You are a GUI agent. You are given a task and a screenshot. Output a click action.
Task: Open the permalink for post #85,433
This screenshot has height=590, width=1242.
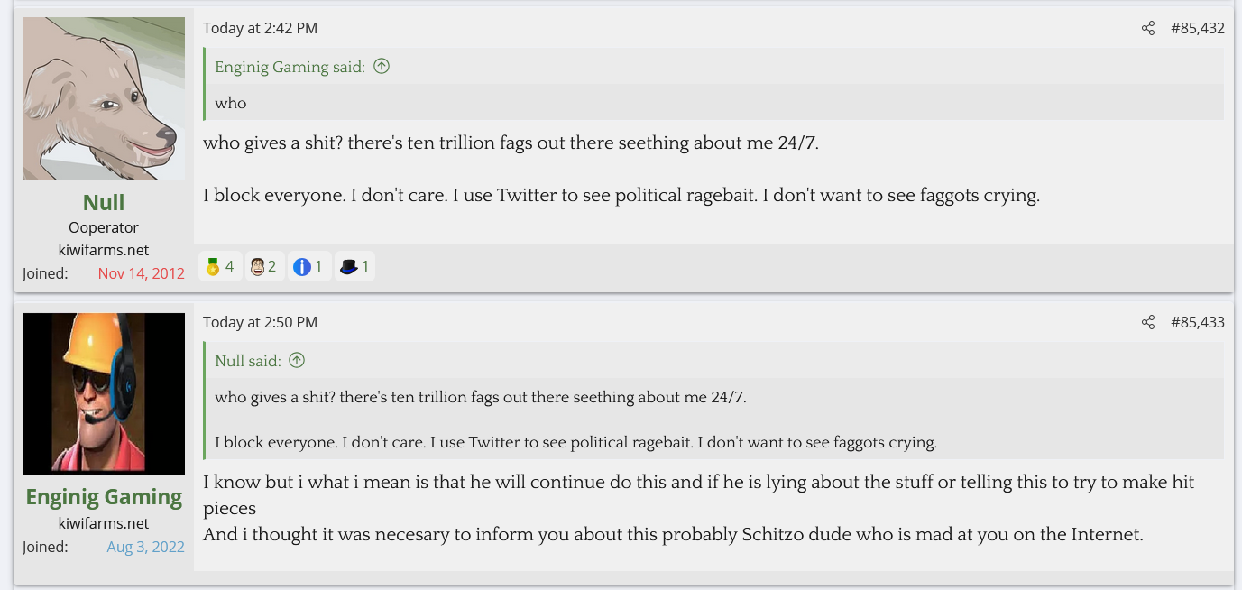[1197, 322]
